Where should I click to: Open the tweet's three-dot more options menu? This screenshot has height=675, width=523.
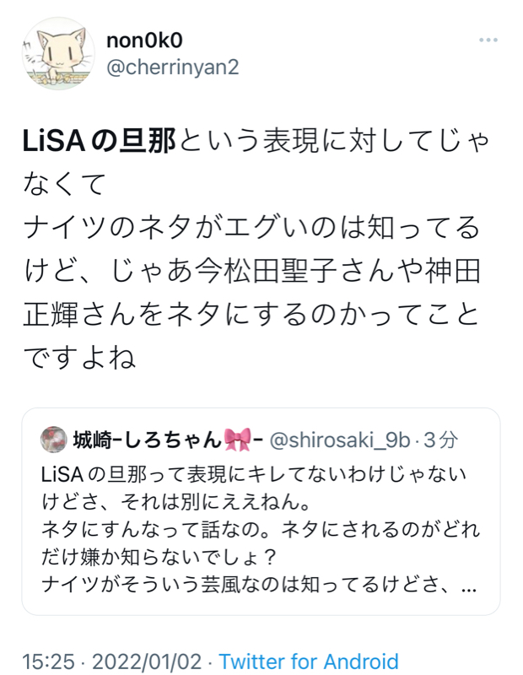point(488,40)
